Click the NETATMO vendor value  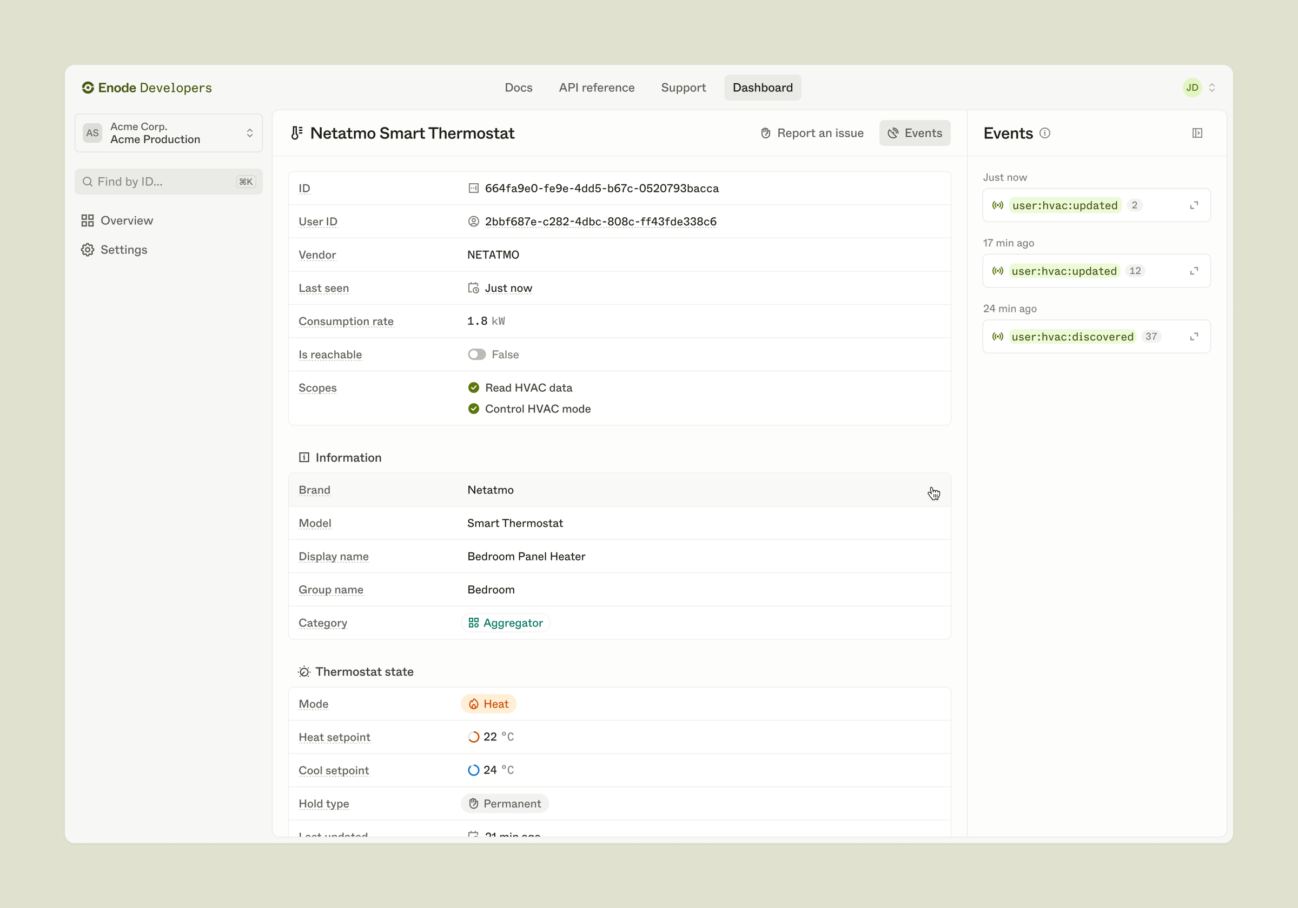(493, 255)
